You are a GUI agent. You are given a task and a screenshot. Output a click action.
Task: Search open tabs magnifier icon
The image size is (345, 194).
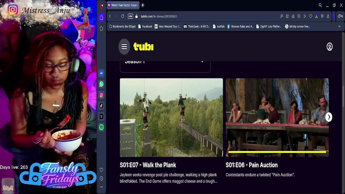coord(320,5)
